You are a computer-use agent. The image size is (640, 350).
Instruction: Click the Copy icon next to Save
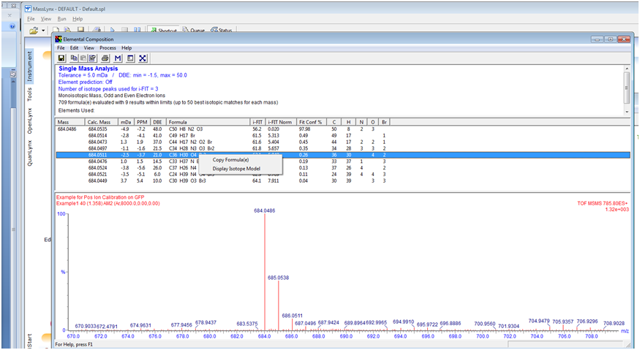click(x=75, y=58)
